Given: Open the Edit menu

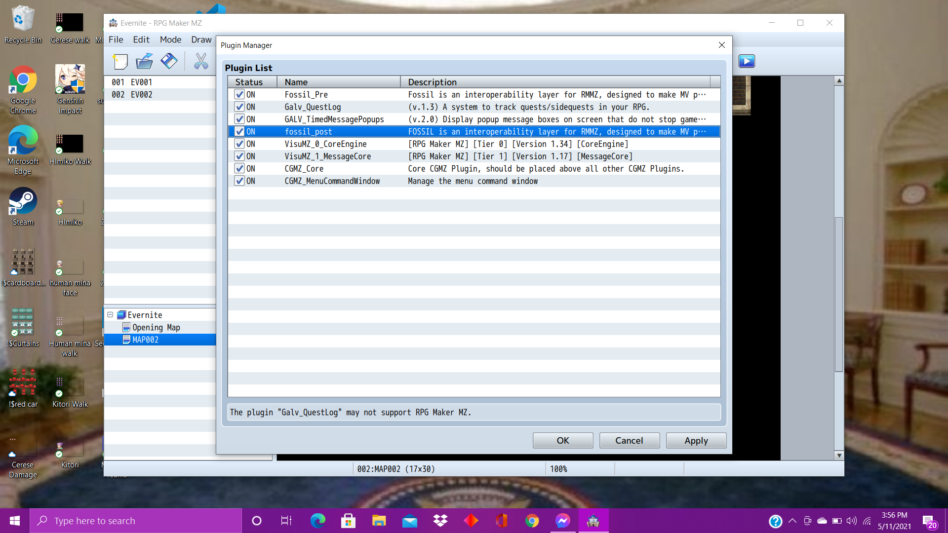Looking at the screenshot, I should pos(141,39).
